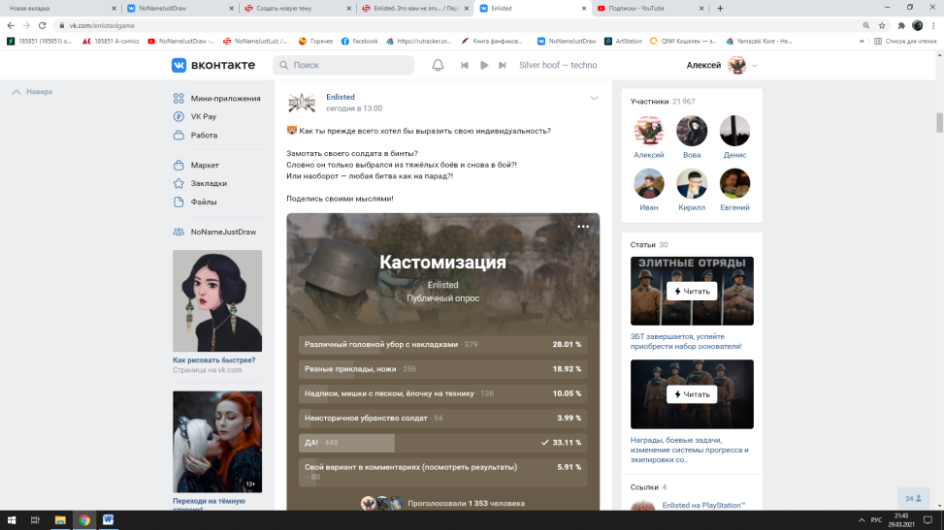Switch to Создать новую тему tab
The width and height of the screenshot is (944, 530).
tap(298, 9)
